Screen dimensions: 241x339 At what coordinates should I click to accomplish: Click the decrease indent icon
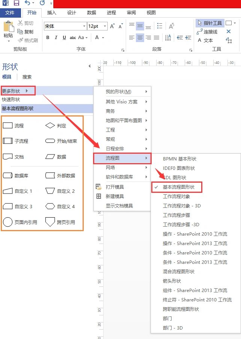pos(180,38)
